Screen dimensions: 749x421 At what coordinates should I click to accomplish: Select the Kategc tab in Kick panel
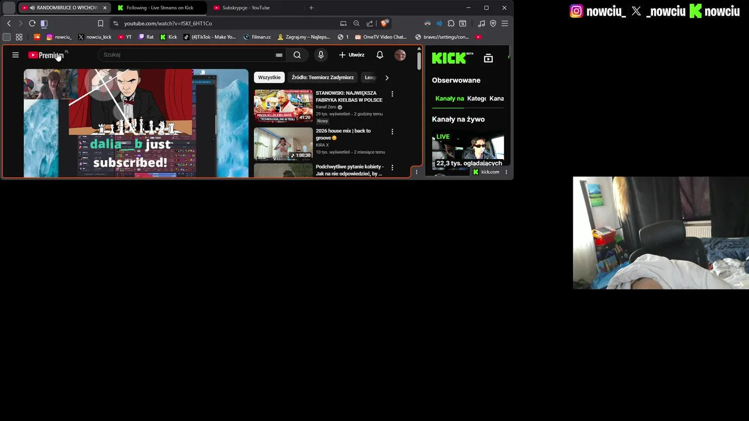pyautogui.click(x=476, y=98)
